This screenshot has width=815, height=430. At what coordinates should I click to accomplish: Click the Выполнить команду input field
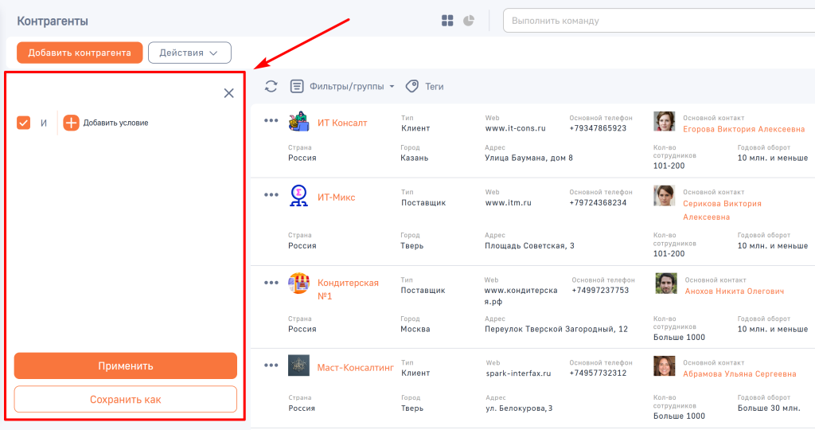click(x=657, y=21)
